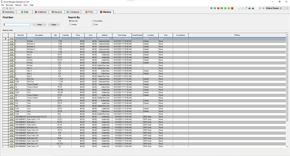Click undo on the first (Kit) Item 2 row
Viewport: 290px width, 156px height.
pos(12,39)
